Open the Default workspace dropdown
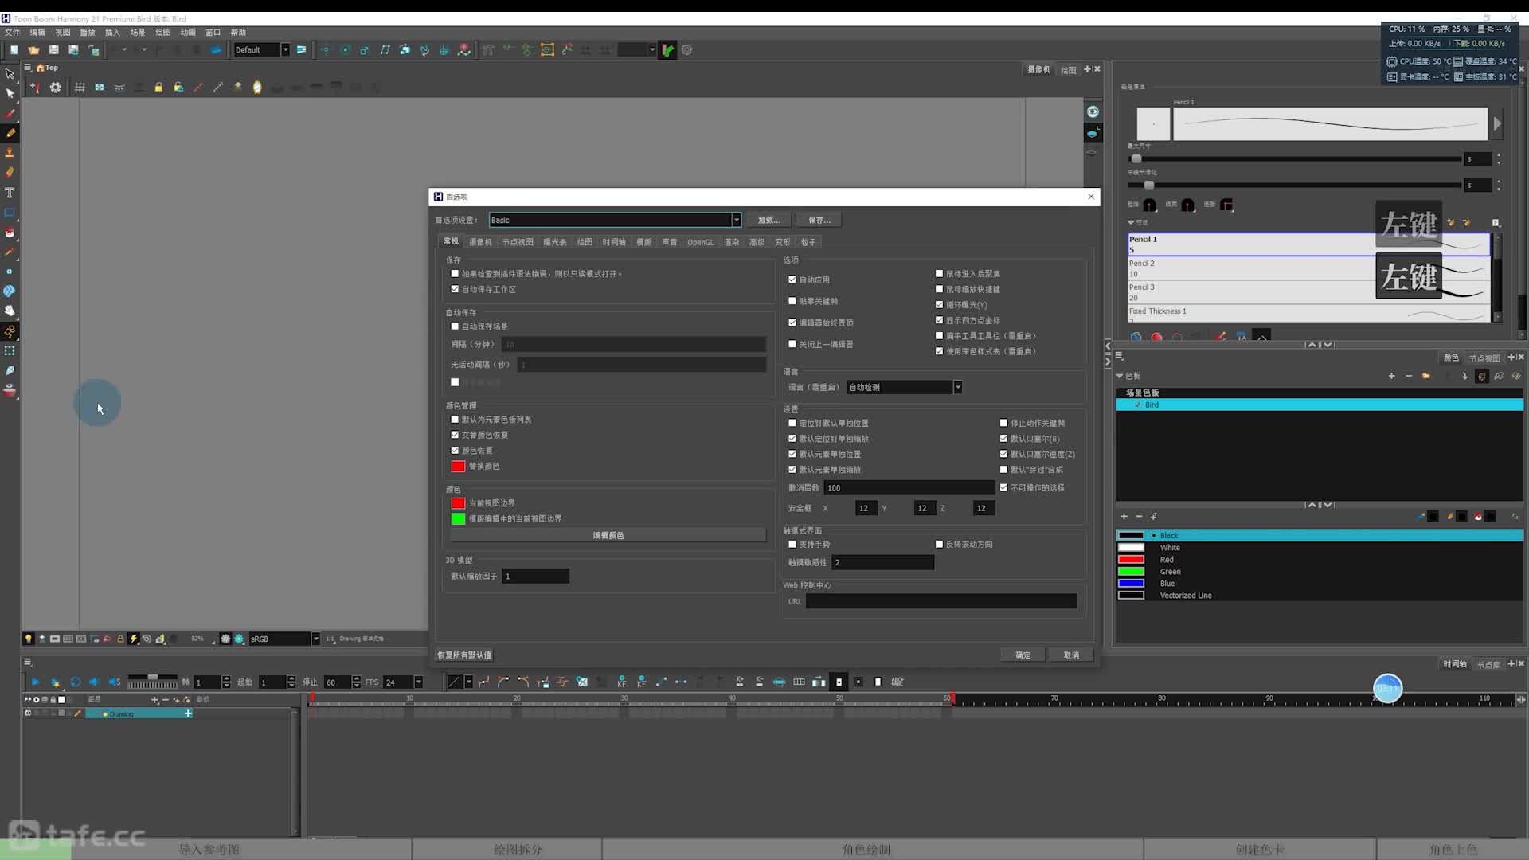Screen dimensions: 1529x860 pyautogui.click(x=261, y=49)
